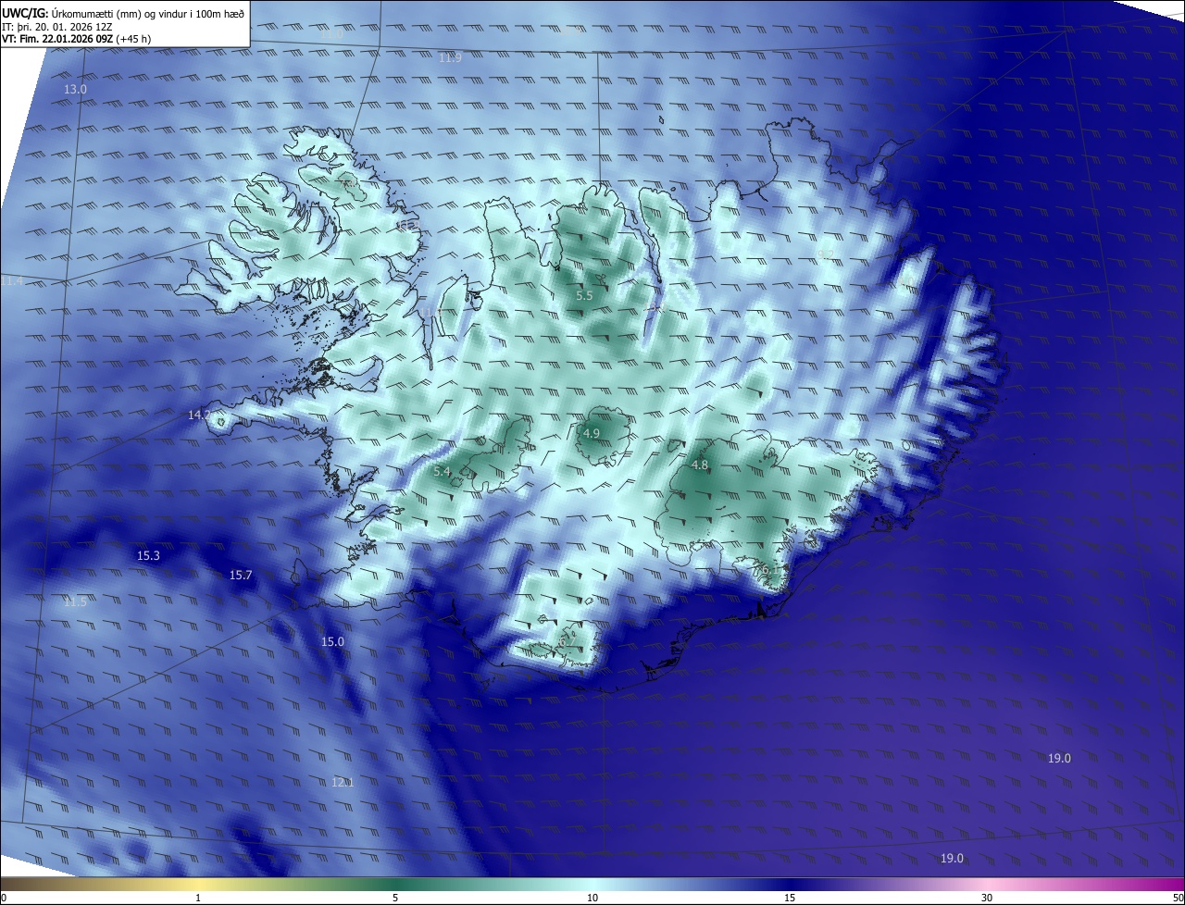
Task: Click the '30' tick on the color scale
Action: coord(987,899)
